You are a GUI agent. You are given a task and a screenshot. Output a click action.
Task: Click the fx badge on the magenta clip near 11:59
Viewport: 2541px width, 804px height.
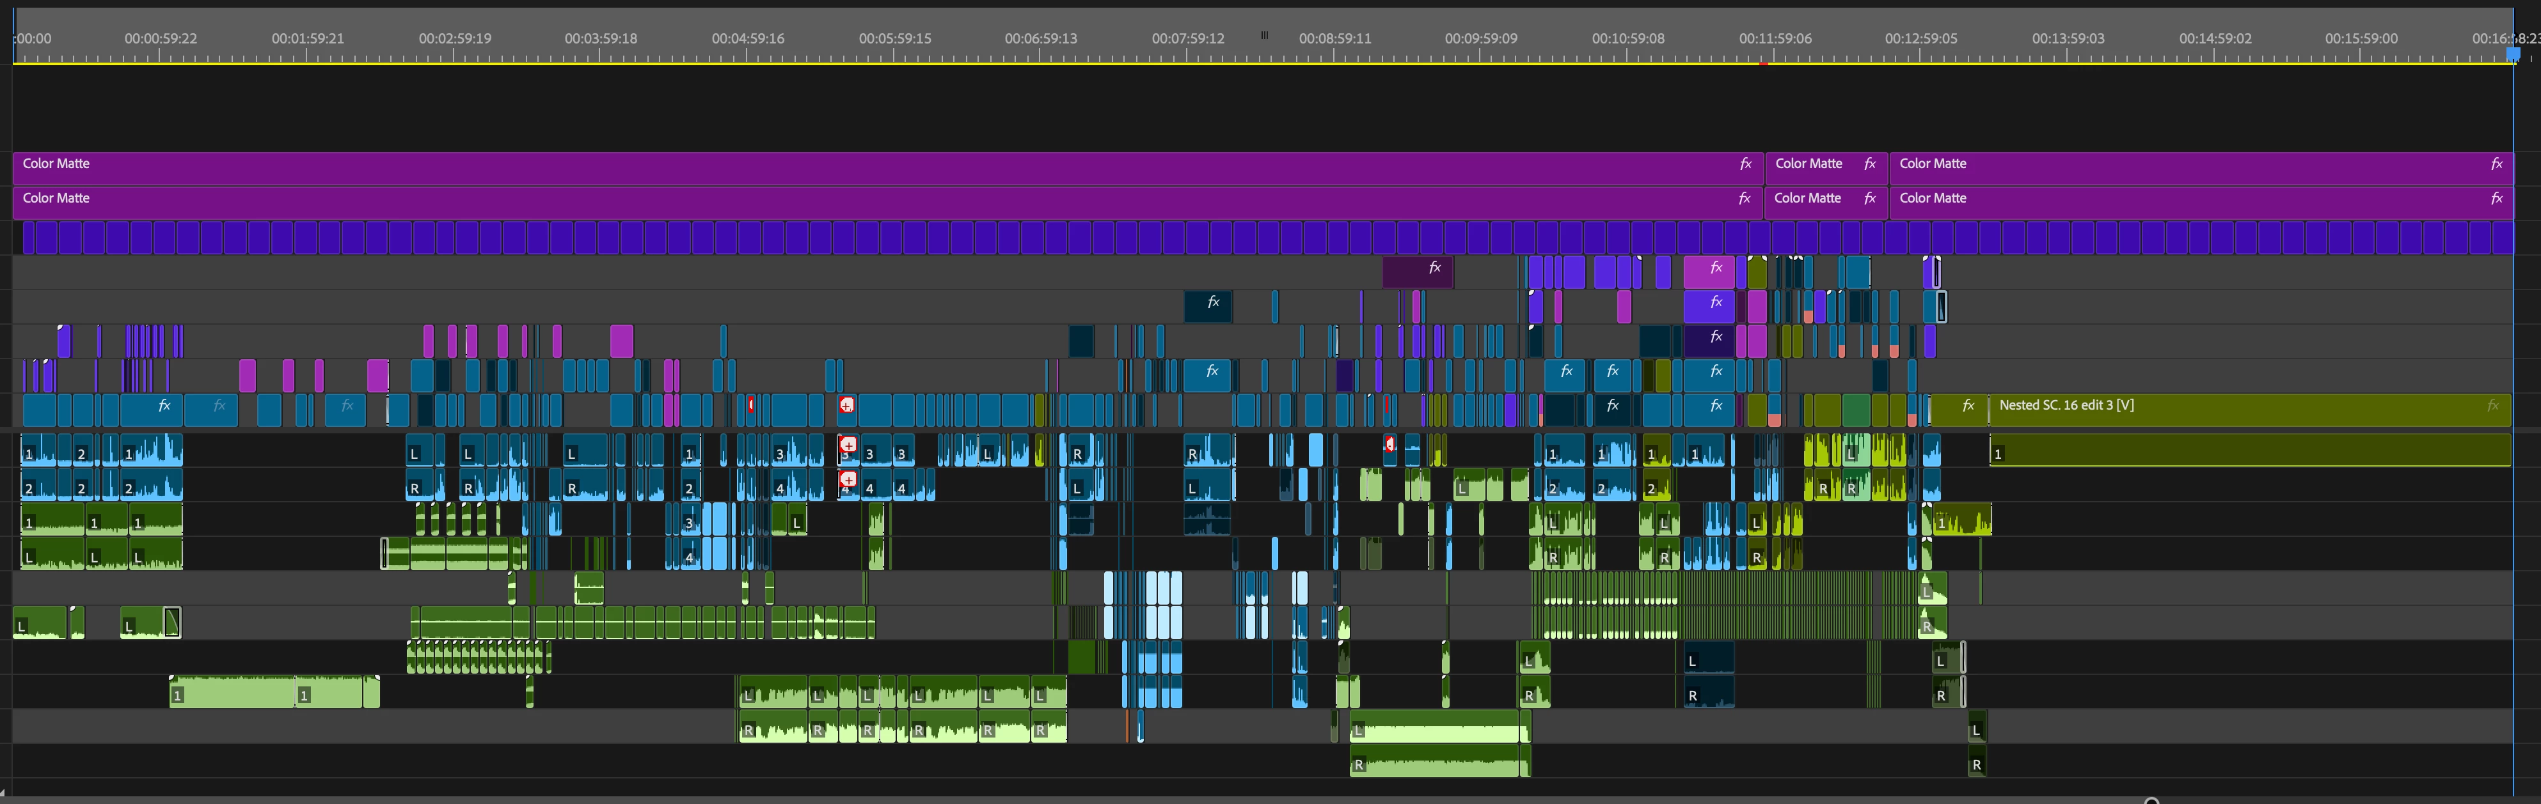[1716, 267]
